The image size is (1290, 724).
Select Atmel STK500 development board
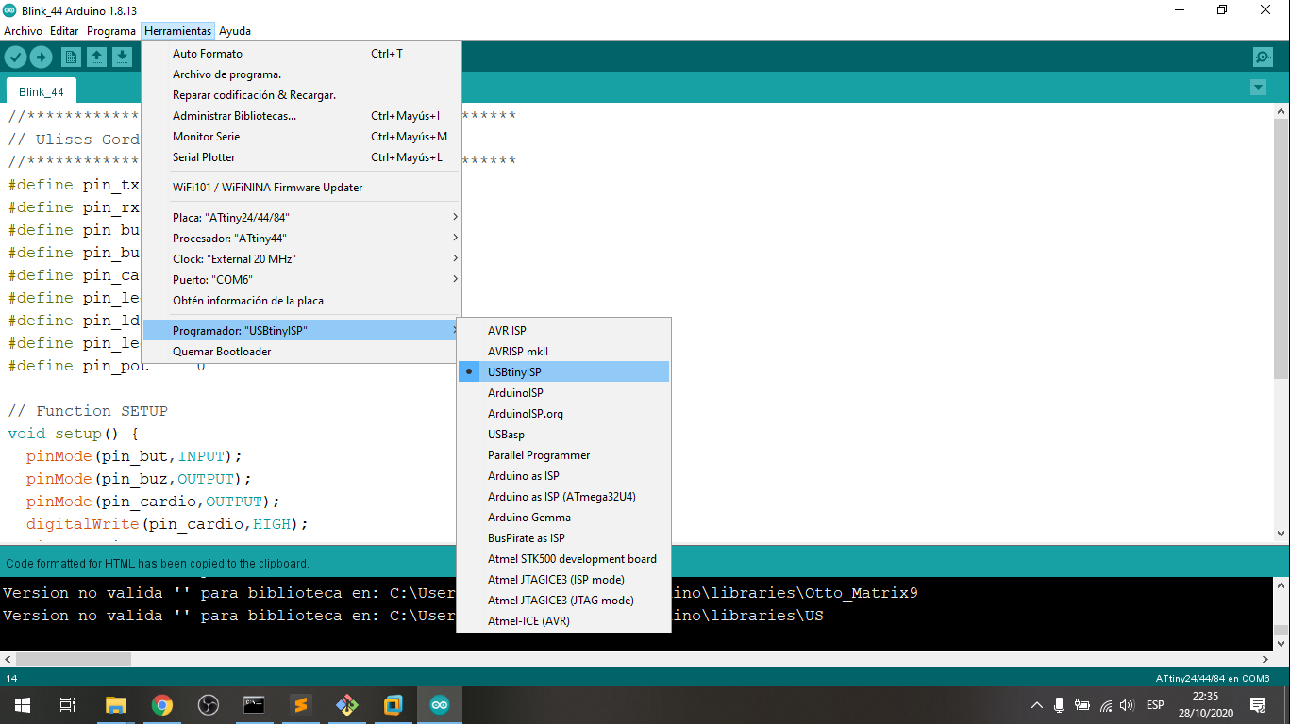coord(563,559)
